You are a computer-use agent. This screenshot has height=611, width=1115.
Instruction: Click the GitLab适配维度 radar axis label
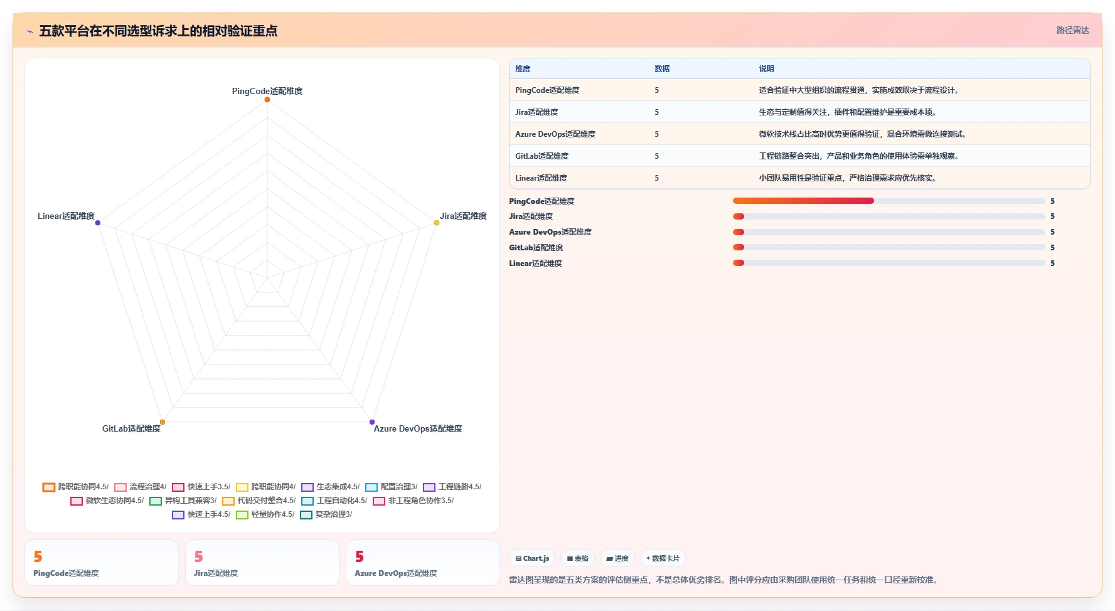131,428
